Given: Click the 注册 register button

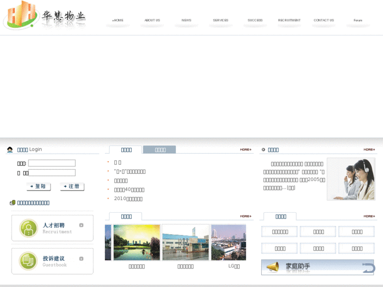Looking at the screenshot, I should click(72, 186).
